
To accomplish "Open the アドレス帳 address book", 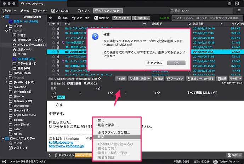I will pos(60,11).
